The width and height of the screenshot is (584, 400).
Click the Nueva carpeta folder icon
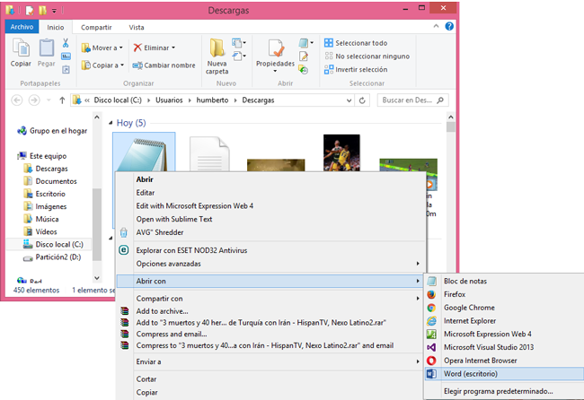(x=217, y=48)
